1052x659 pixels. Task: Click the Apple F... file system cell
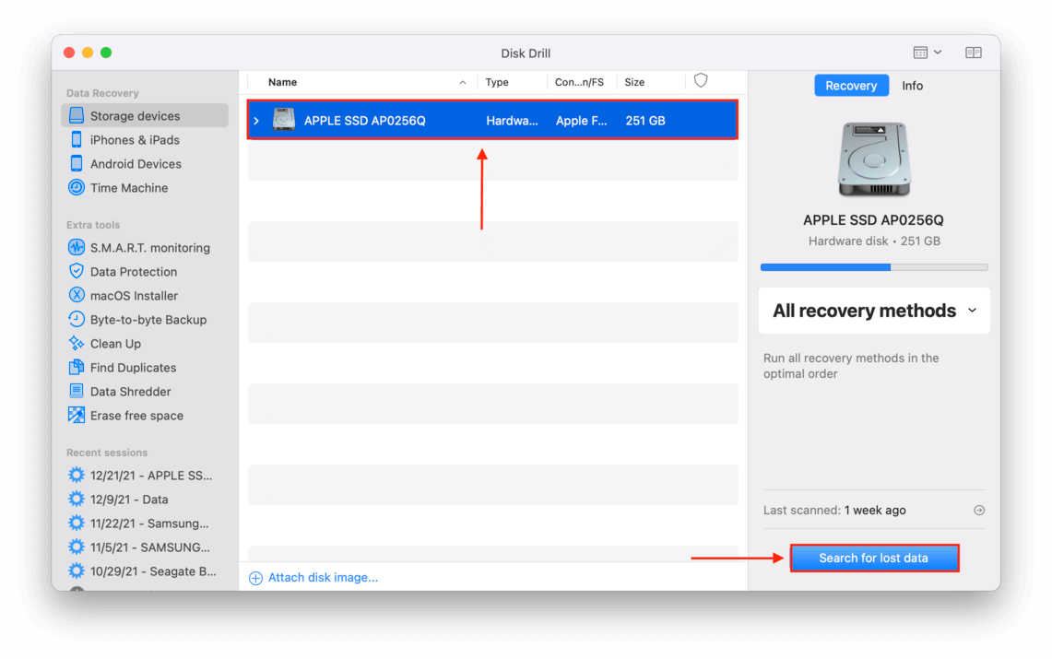click(581, 121)
